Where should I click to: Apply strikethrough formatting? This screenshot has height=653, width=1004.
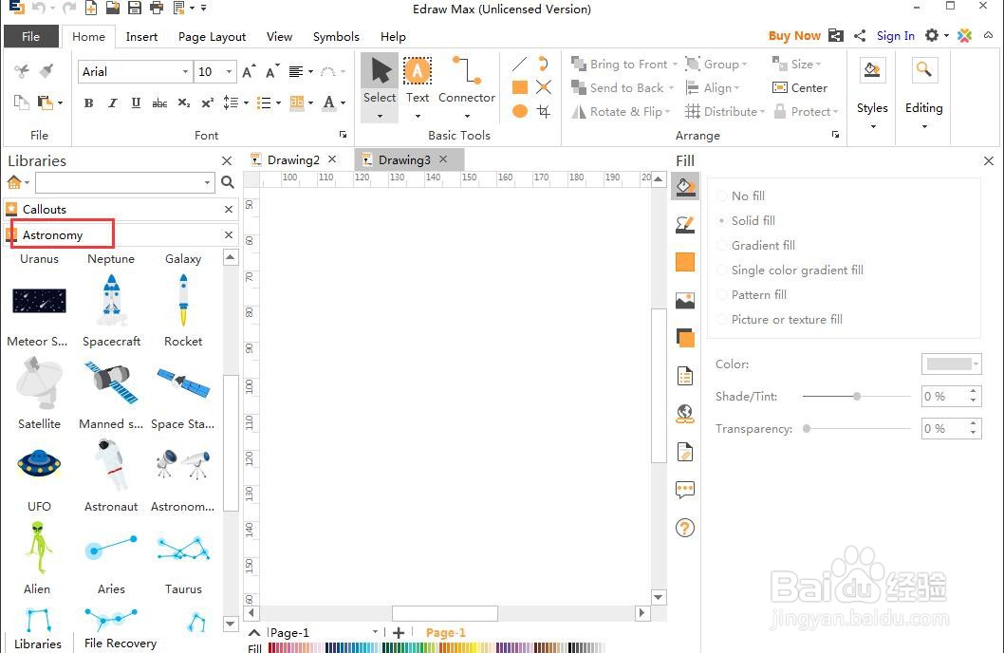click(159, 103)
